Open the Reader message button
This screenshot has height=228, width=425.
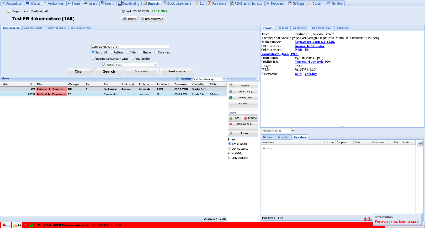point(152,19)
